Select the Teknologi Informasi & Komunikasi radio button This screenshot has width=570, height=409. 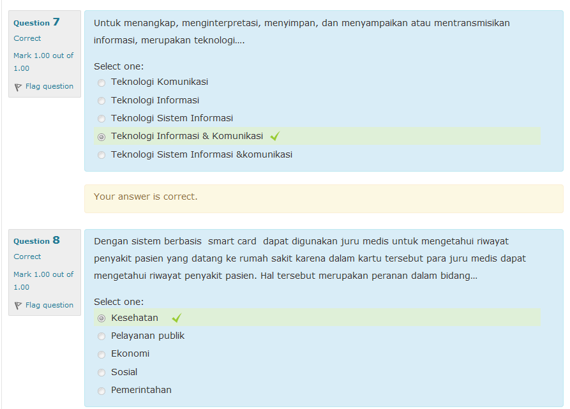(101, 137)
